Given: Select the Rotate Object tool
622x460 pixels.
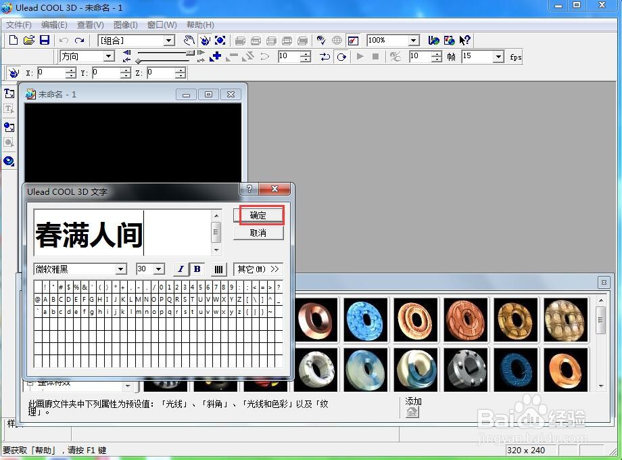Looking at the screenshot, I should 205,40.
